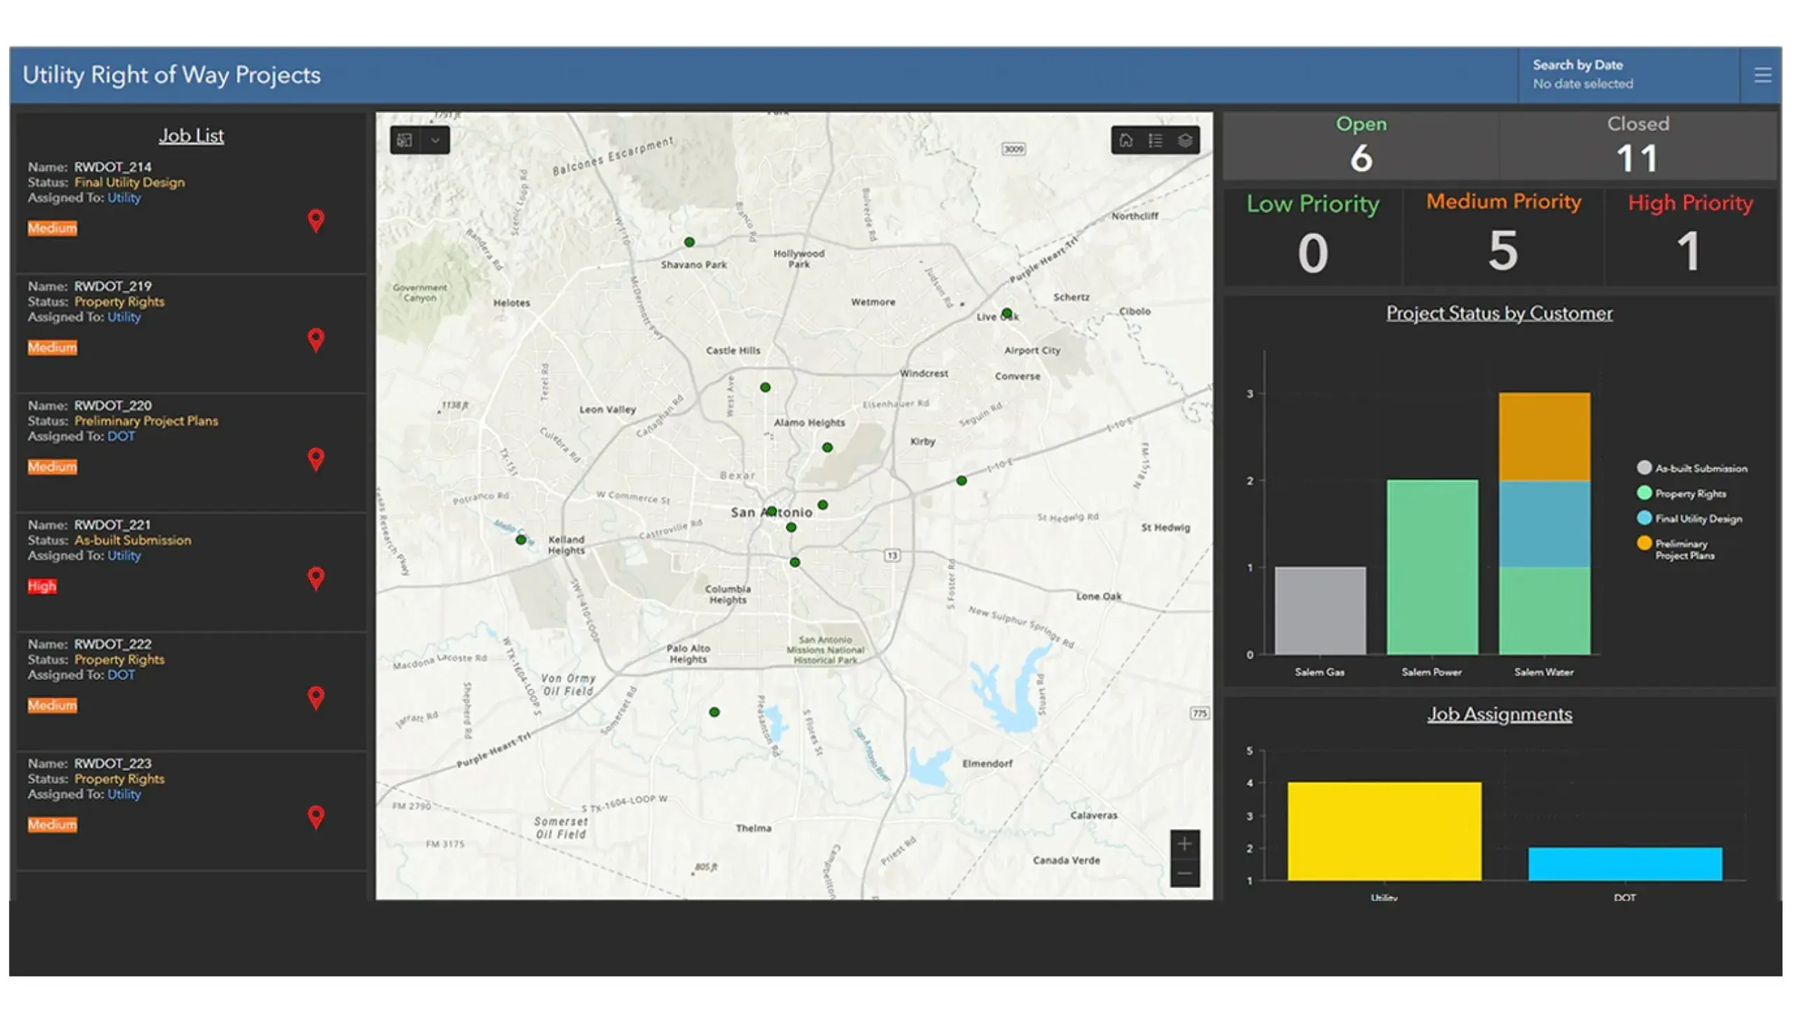Image resolution: width=1793 pixels, height=1009 pixels.
Task: Click the location pin for RWDOT_214
Action: [x=317, y=221]
